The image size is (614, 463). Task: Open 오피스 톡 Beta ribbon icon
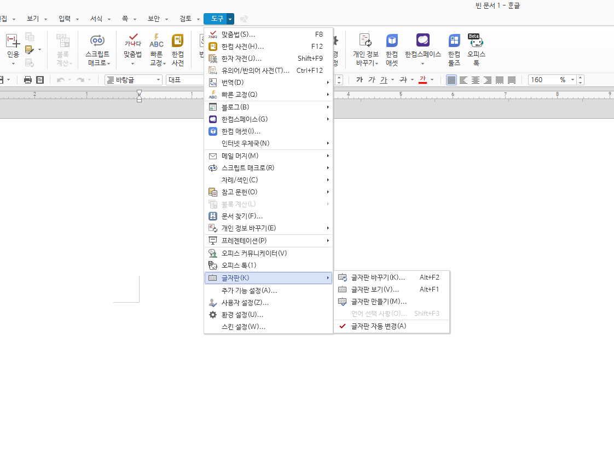(476, 50)
